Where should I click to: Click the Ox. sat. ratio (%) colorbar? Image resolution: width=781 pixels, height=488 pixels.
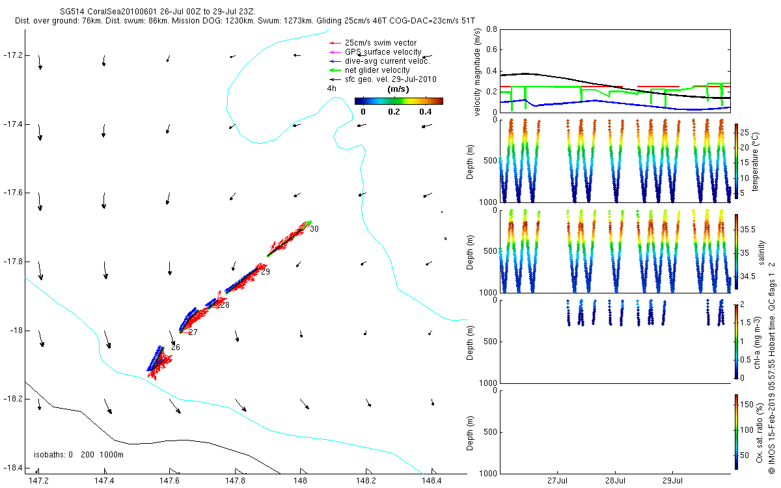coord(736,431)
